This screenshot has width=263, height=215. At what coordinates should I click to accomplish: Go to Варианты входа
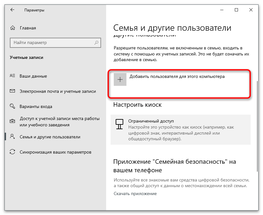(x=36, y=107)
